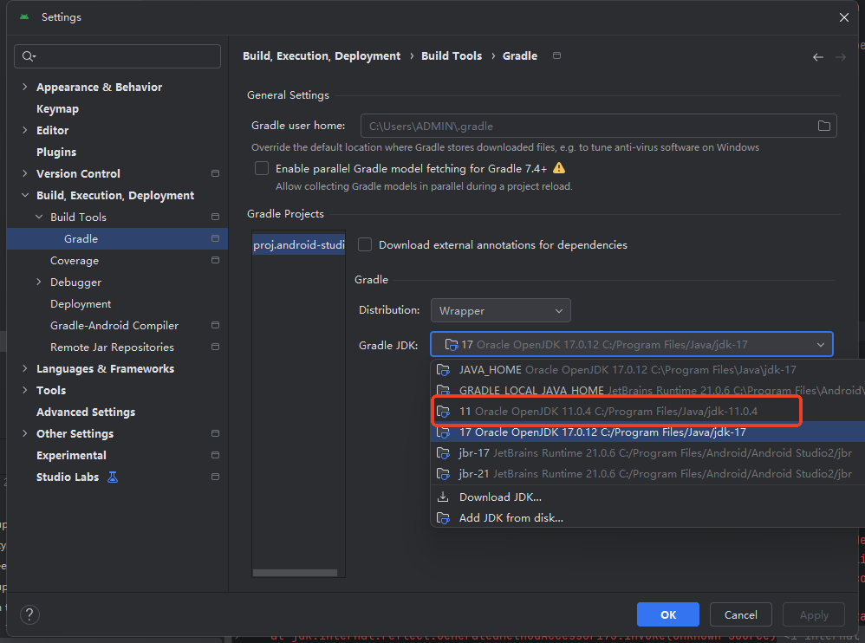Expand the Other Settings section
This screenshot has height=643, width=865.
(x=25, y=433)
